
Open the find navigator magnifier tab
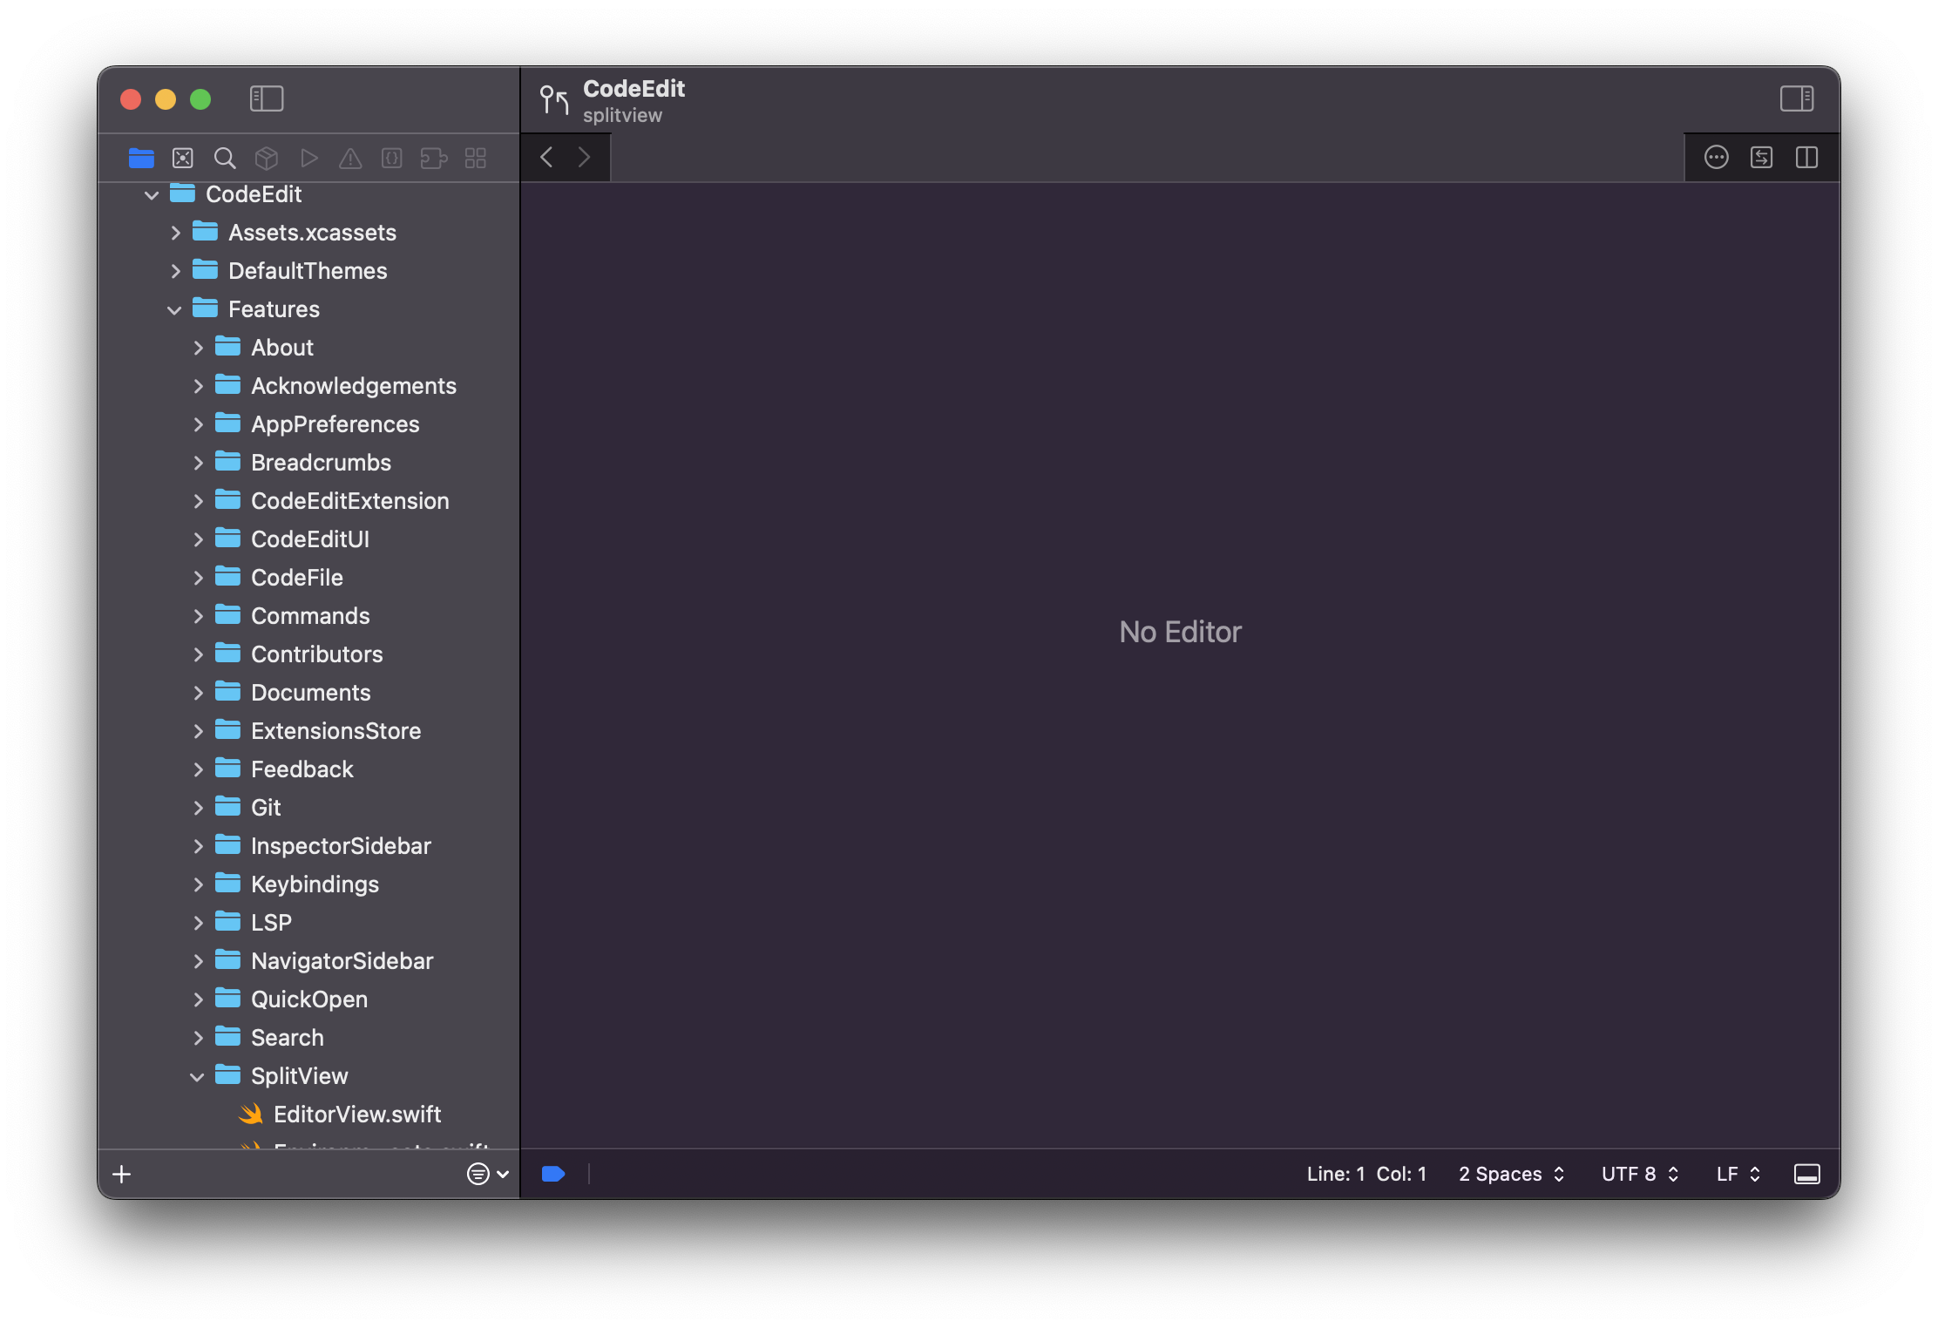click(x=225, y=158)
